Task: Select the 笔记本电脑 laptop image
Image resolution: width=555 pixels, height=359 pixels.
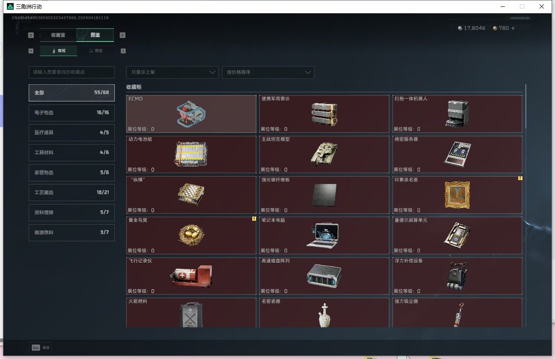Action: click(323, 235)
